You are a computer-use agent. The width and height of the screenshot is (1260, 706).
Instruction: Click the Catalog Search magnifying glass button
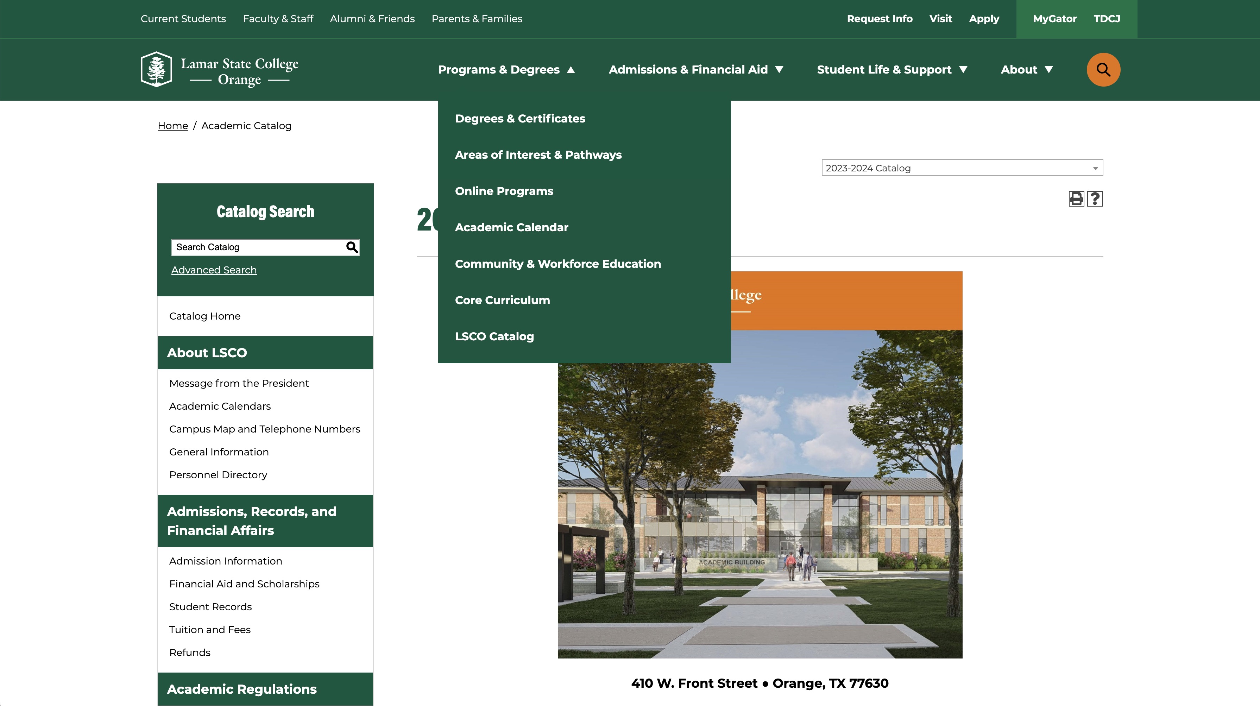click(x=351, y=247)
